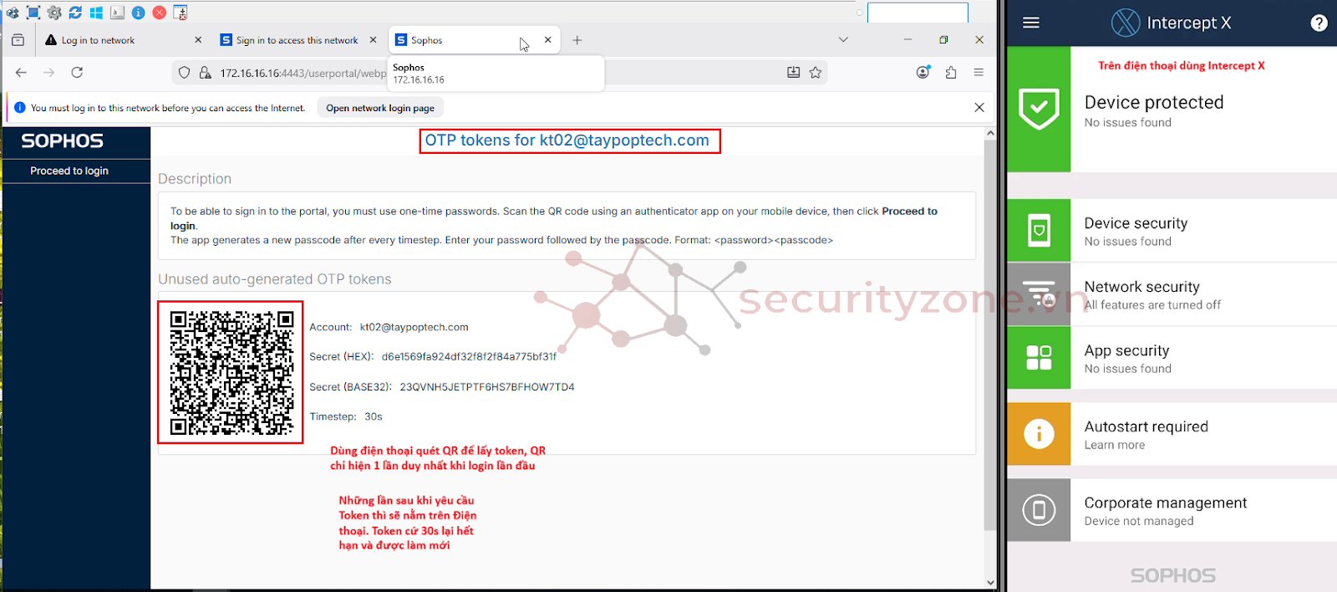1337x592 pixels.
Task: Open the Corporate management phone icon
Action: (x=1039, y=510)
